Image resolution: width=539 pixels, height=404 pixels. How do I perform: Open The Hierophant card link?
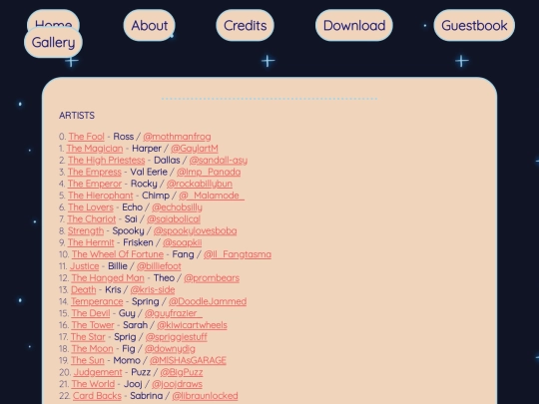coord(101,196)
